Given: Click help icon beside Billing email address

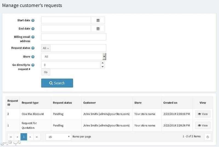Looking at the screenshot, I should pos(33,37).
